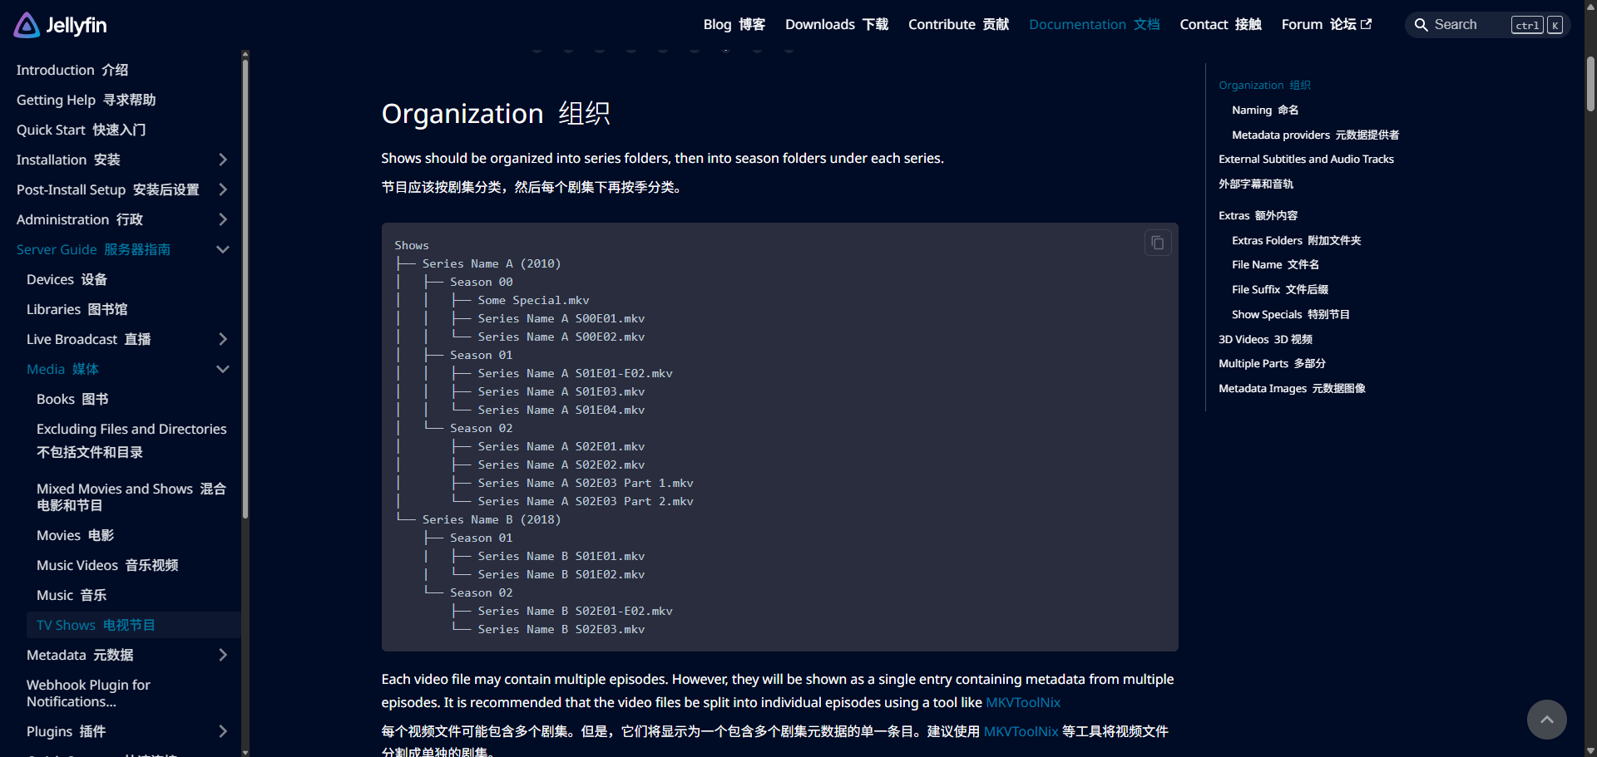Open the MKVToolNix link in English paragraph
The image size is (1597, 757).
pyautogui.click(x=1022, y=703)
